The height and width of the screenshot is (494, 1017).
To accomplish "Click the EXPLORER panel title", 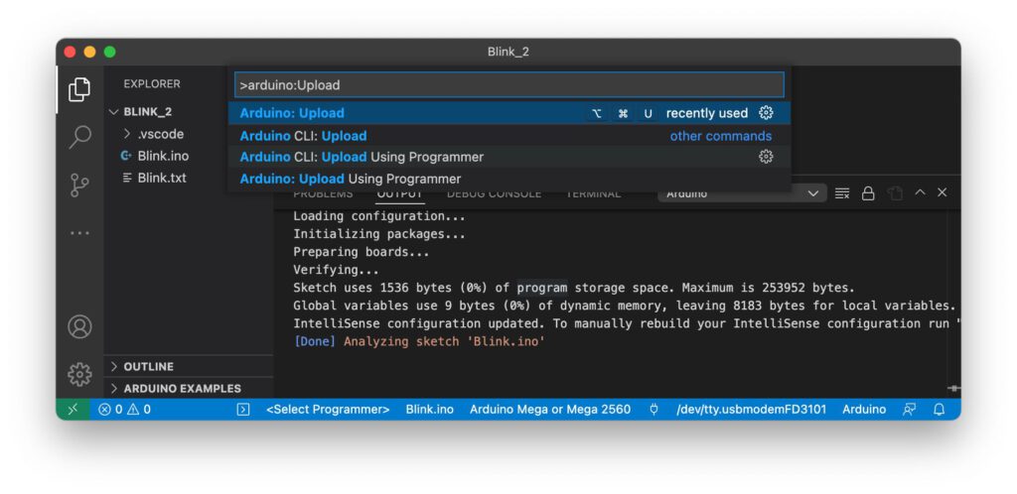I will pos(152,84).
